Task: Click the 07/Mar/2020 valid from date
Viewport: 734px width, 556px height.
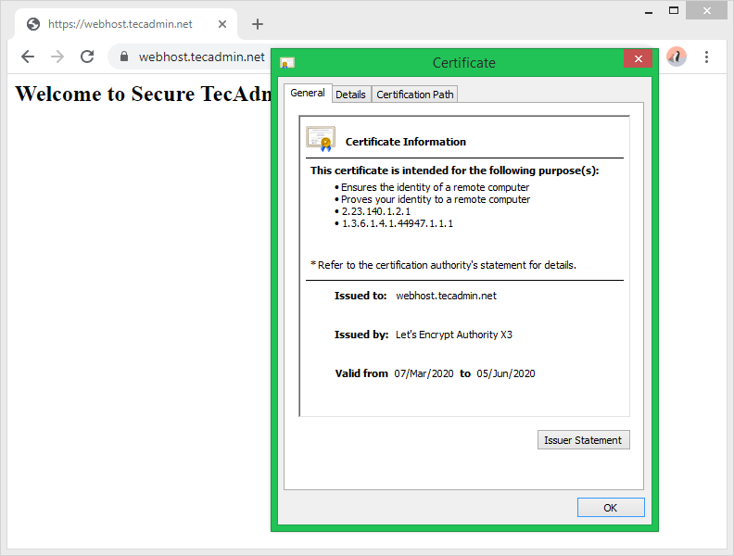Action: (424, 373)
